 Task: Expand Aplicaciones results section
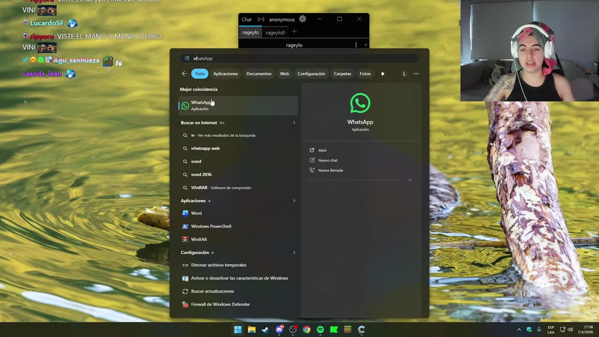294,201
